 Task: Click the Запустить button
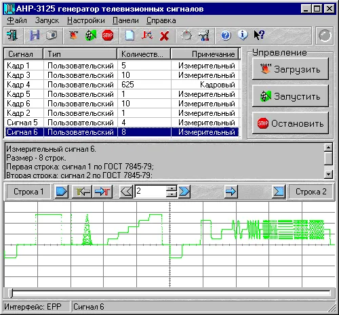coord(290,96)
